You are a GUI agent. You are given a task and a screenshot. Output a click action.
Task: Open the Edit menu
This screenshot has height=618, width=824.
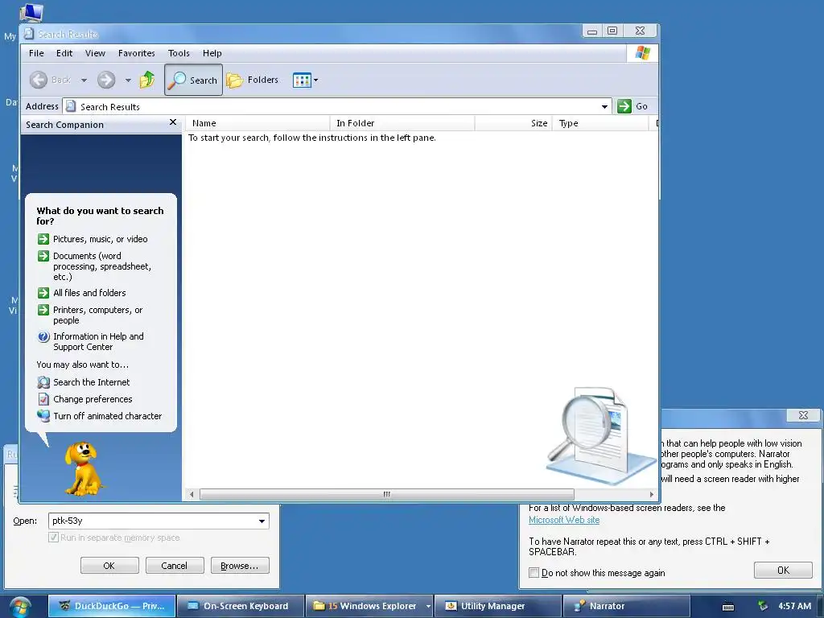64,53
